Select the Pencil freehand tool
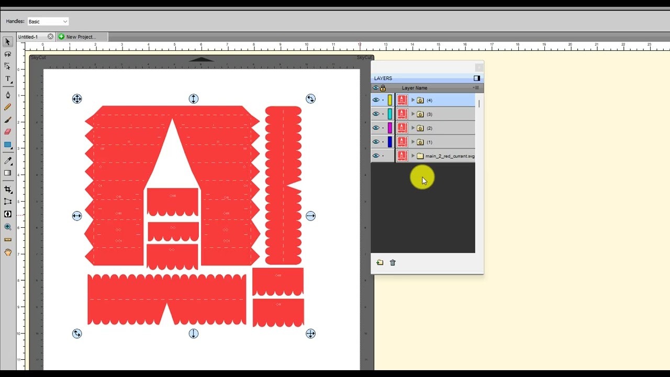Image resolution: width=670 pixels, height=377 pixels. coord(7,107)
